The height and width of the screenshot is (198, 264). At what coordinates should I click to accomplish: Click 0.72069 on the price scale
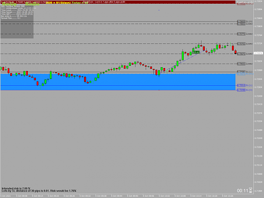tap(259, 174)
